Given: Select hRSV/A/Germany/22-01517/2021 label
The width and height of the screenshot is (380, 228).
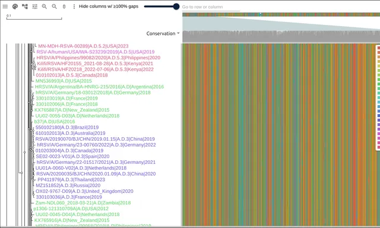Looking at the screenshot, I should click(96, 162).
